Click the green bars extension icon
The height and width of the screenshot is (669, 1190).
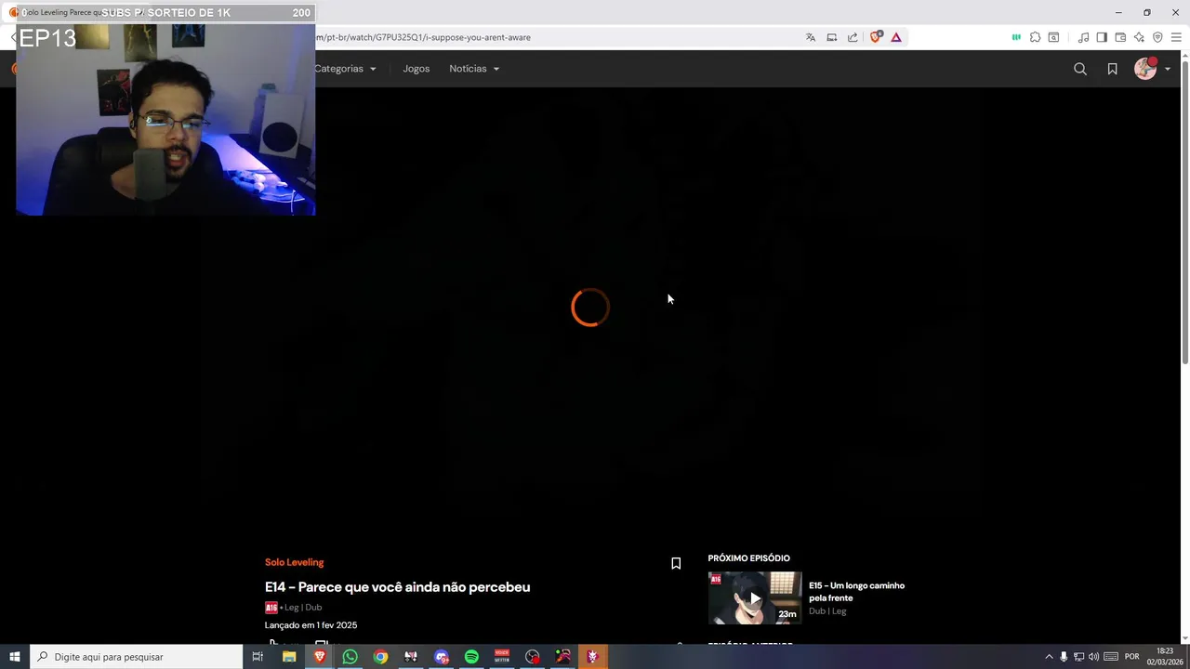1016,37
